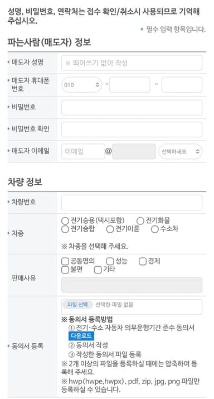The height and width of the screenshot is (399, 214).
Task: Check the 공동명의 sale reason box
Action: click(x=65, y=261)
